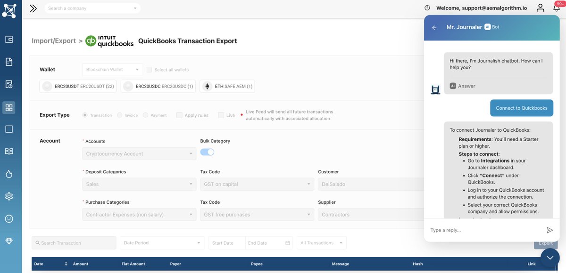
Task: Click the Mr. Journaler chat title
Action: point(464,27)
